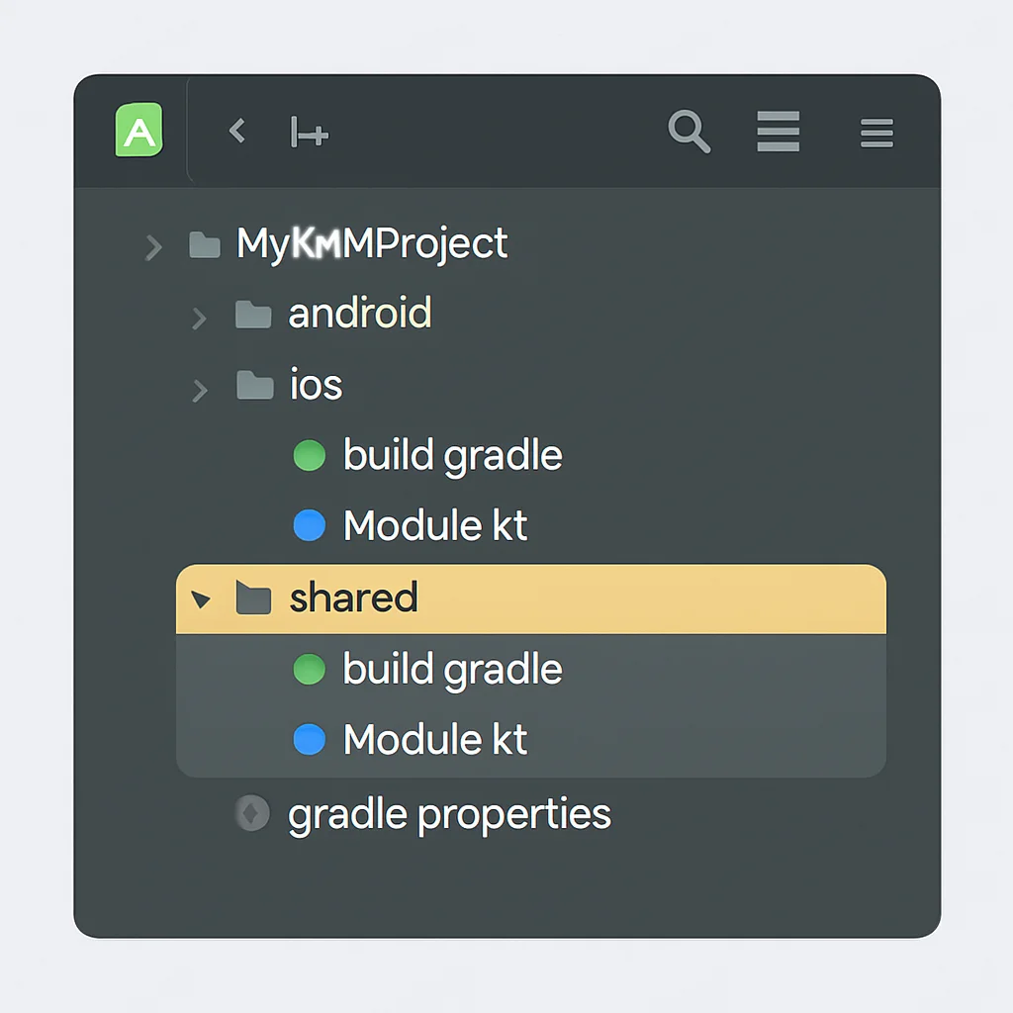Click blue dot beside Module kt under ios

pyautogui.click(x=310, y=524)
